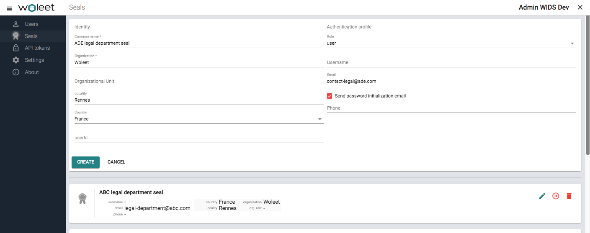Close the admin panel with the X icon
Image resolution: width=590 pixels, height=233 pixels.
[580, 8]
